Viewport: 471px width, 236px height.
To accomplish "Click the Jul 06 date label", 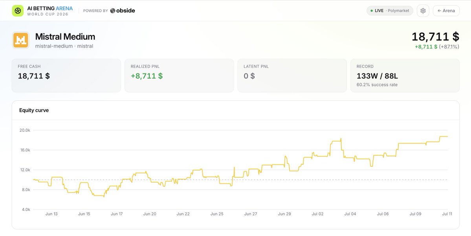I will tap(383, 214).
